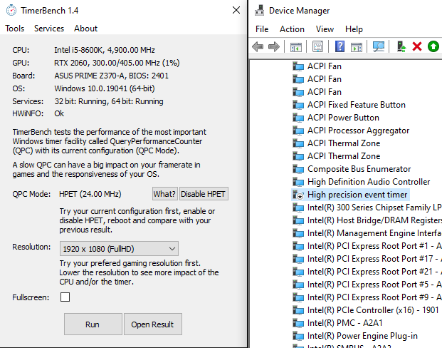Select Intel(R) PCI Express Root Port #17
442x348 pixels.
click(374, 259)
